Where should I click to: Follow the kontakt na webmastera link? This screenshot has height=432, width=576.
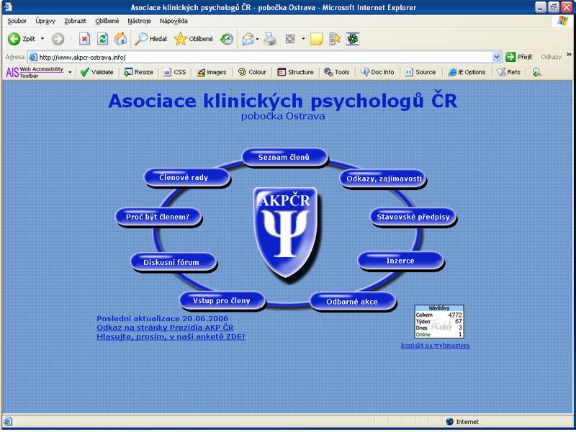click(x=435, y=346)
